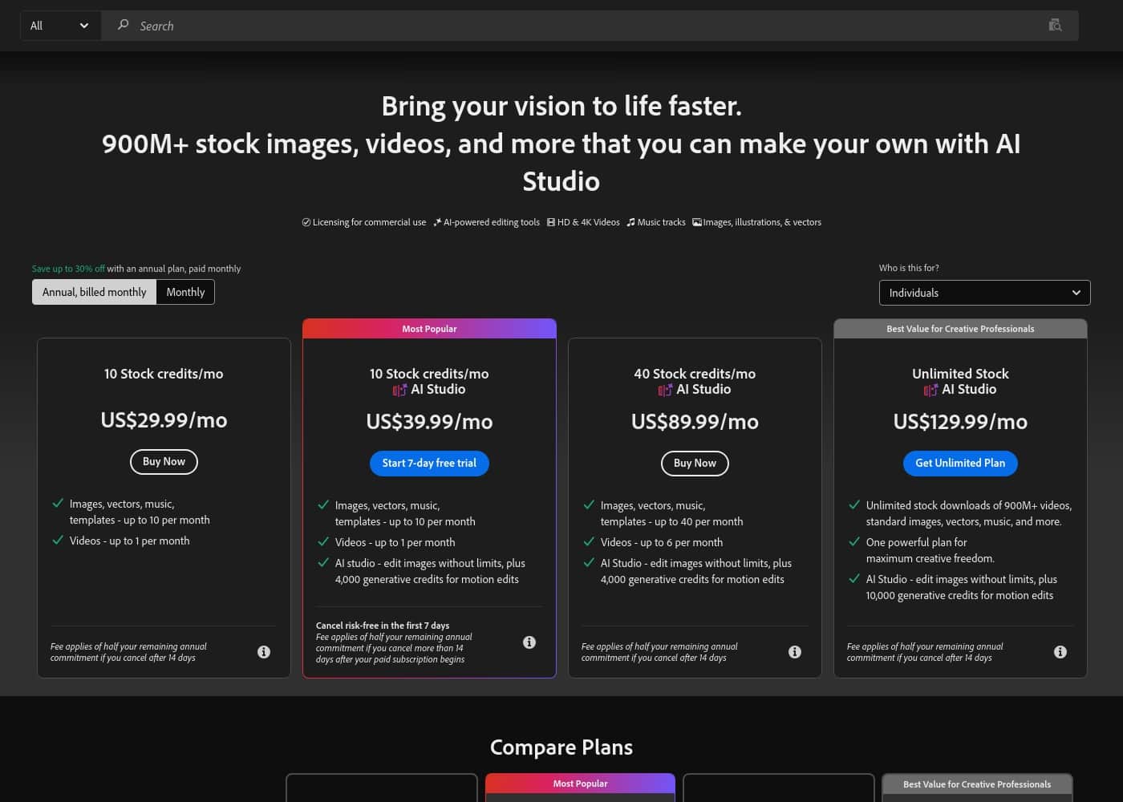Click the Compare Plans heading
This screenshot has height=802, width=1123.
(561, 747)
